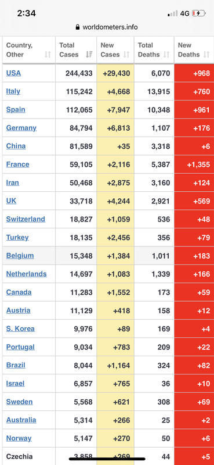
Task: Tap the padlock icon beside worldometers.info
Action: coord(78,27)
